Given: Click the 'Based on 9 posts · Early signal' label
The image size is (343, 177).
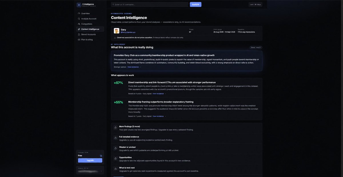Looking at the screenshot, I should (140, 94).
